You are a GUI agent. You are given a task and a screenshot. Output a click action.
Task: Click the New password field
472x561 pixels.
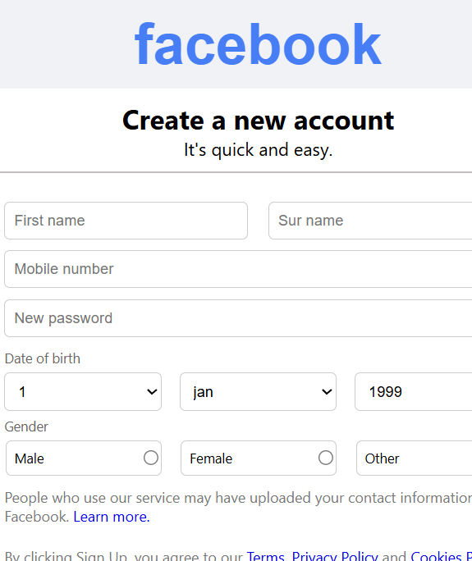(x=238, y=318)
